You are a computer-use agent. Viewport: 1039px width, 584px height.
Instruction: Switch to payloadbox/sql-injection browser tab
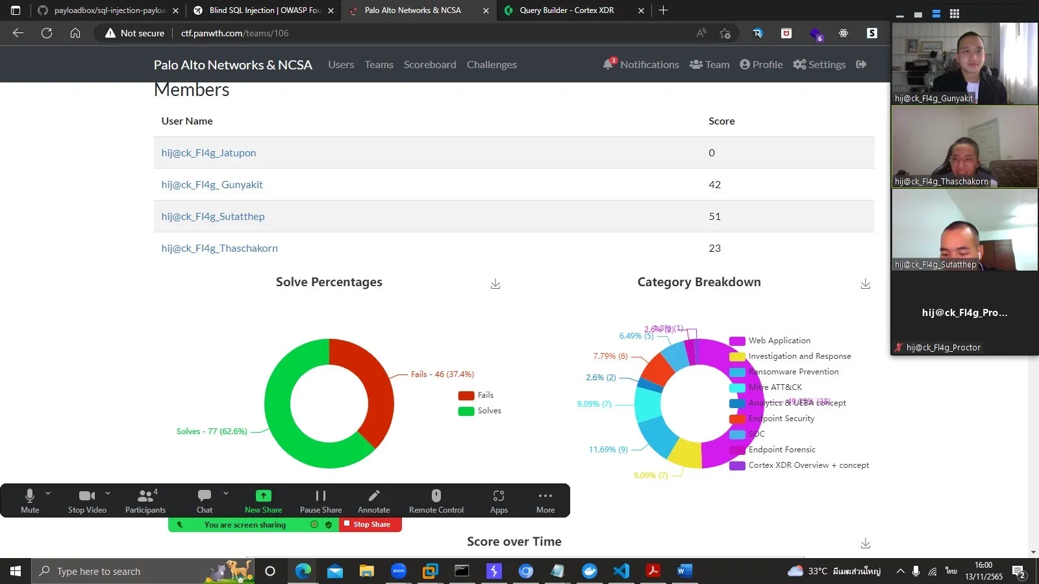coord(108,10)
